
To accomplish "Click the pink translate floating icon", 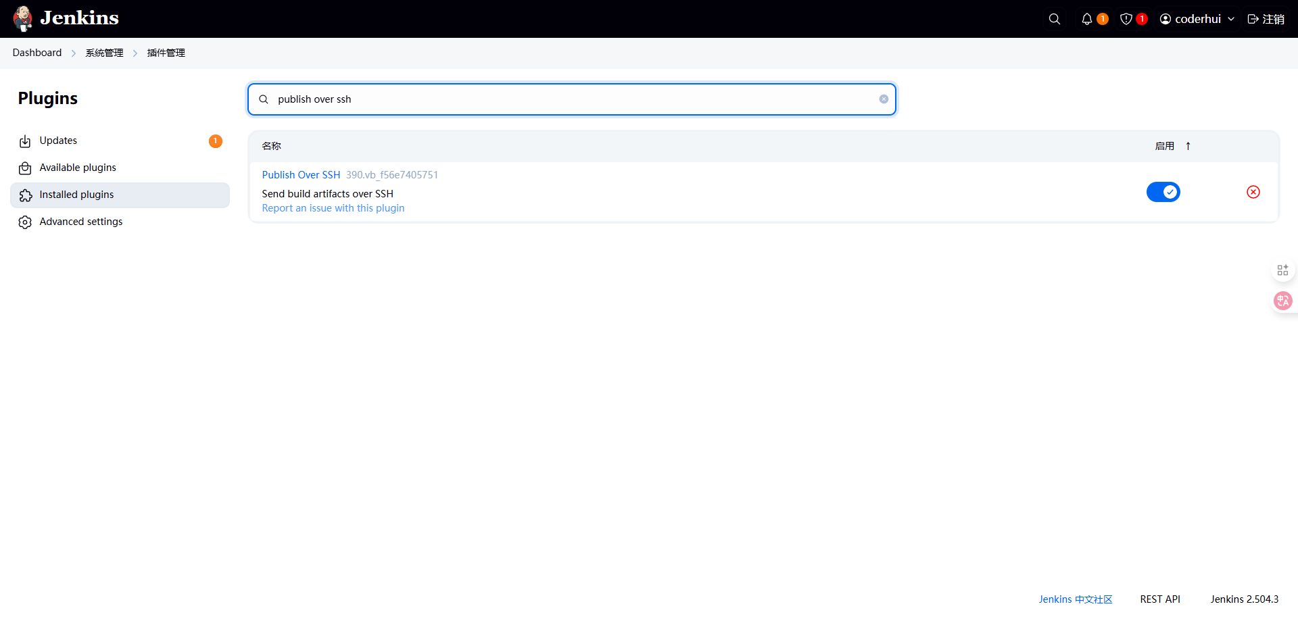I will [x=1282, y=301].
